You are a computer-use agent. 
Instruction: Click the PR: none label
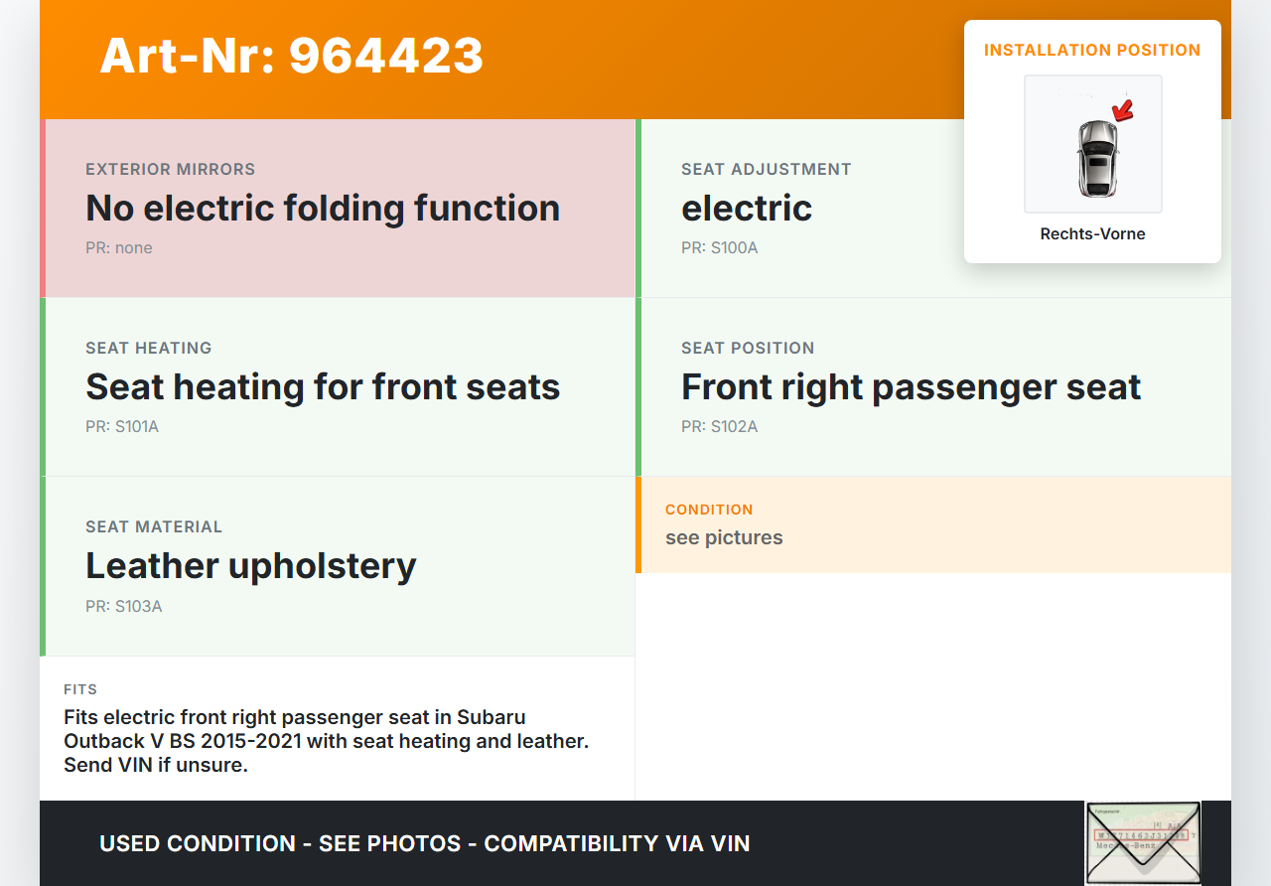[119, 247]
